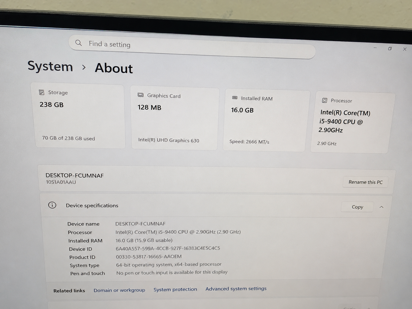This screenshot has width=412, height=309.
Task: Click the Storage card icon
Action: (x=42, y=92)
